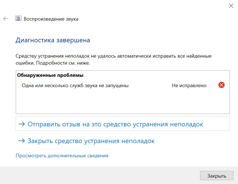
Task: Click the Обнаруженные проблемы list header
Action: tap(50, 75)
